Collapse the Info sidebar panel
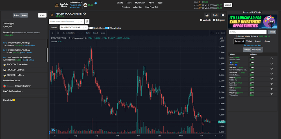281x139 pixels. pyautogui.click(x=42, y=15)
